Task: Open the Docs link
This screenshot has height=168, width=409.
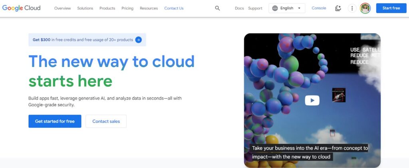Action: click(x=239, y=8)
